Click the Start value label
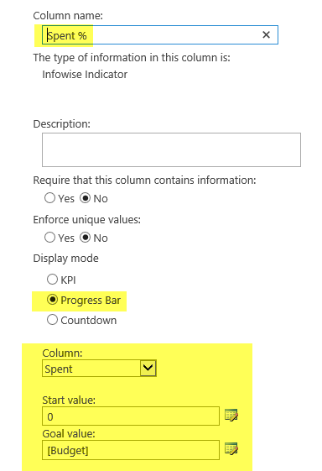The width and height of the screenshot is (322, 471). (69, 400)
